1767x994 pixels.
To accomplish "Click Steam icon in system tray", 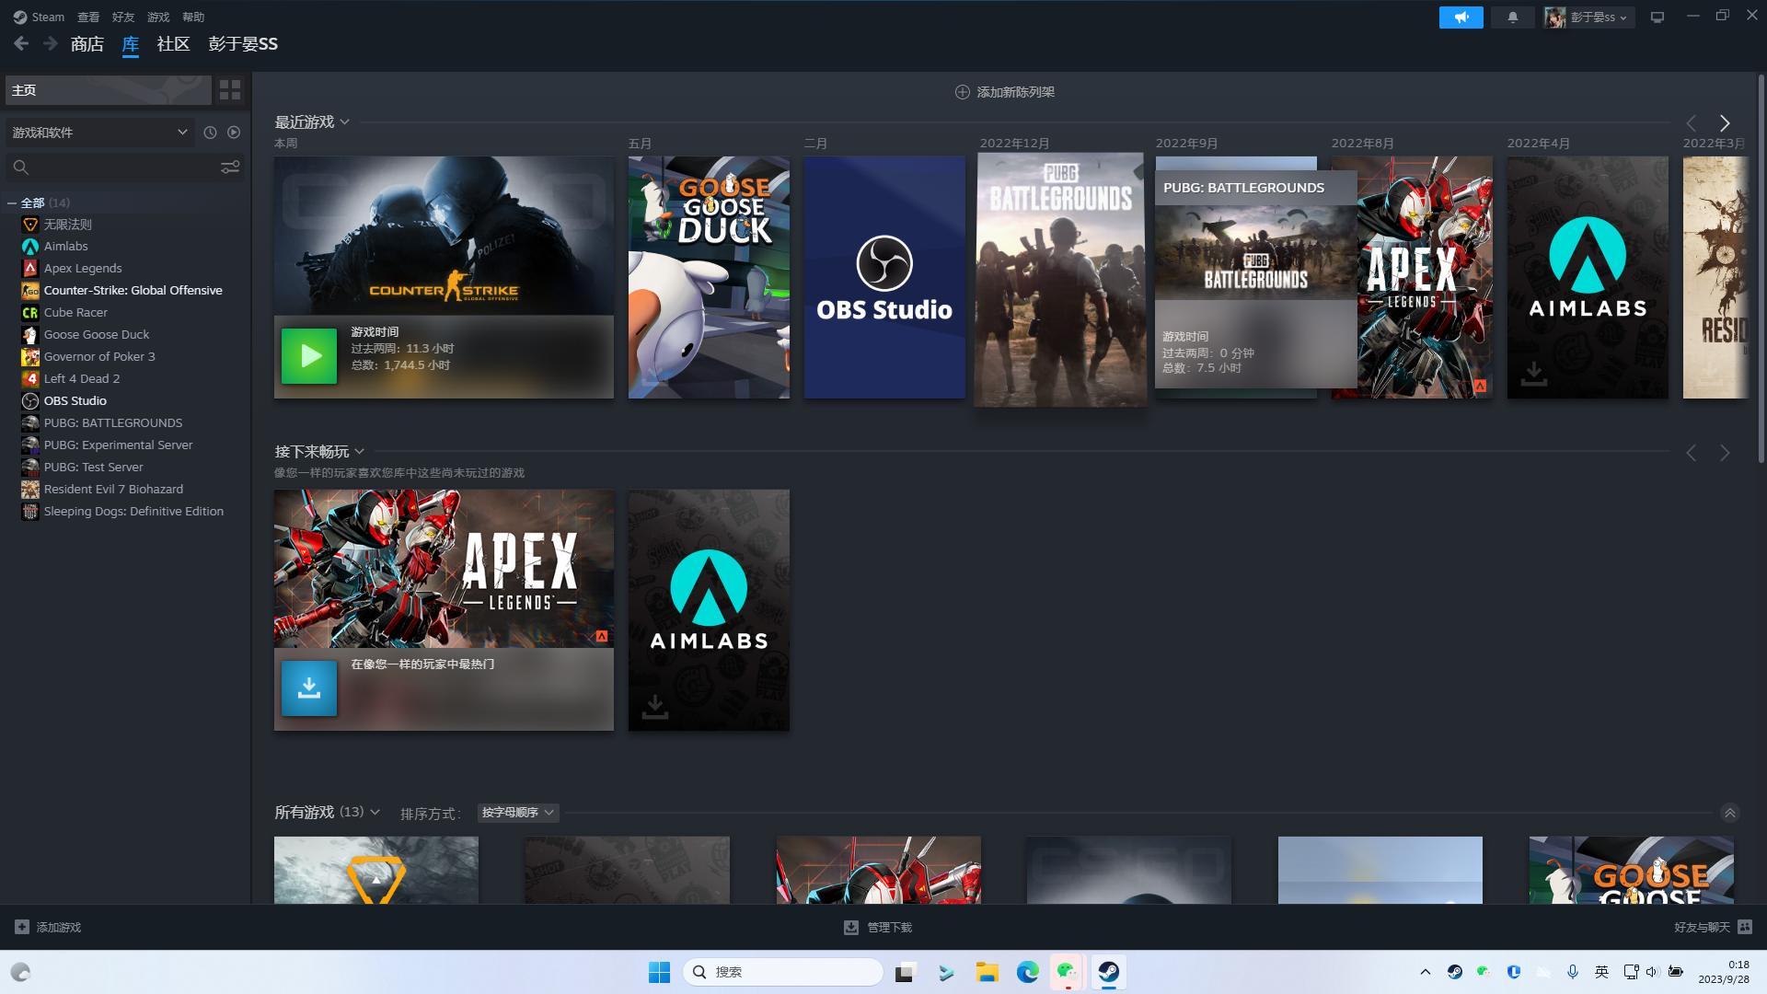I will click(x=1454, y=972).
